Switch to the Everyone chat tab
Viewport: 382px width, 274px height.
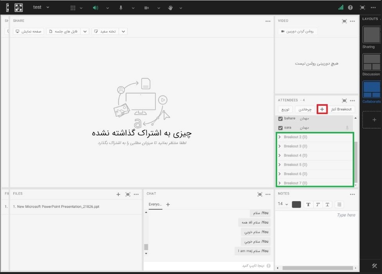155,204
